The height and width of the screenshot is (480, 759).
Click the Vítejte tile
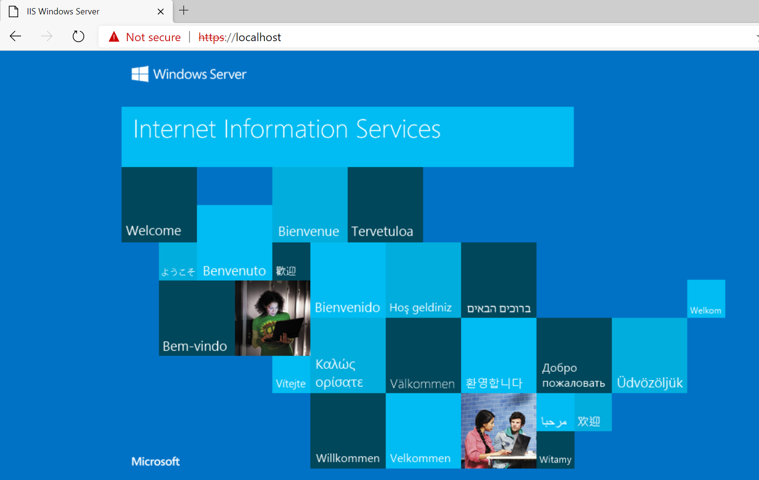(291, 374)
